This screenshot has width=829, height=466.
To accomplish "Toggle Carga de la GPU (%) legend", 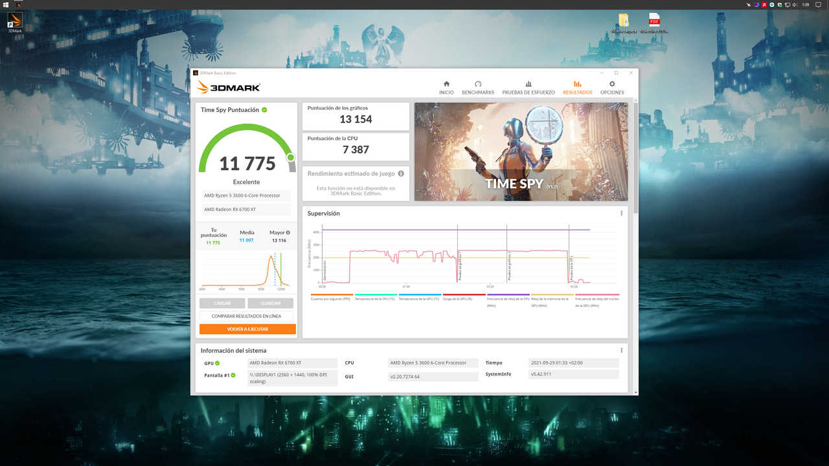I will 464,298.
